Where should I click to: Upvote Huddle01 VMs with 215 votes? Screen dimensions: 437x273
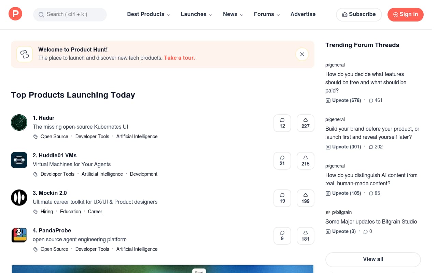(306, 161)
